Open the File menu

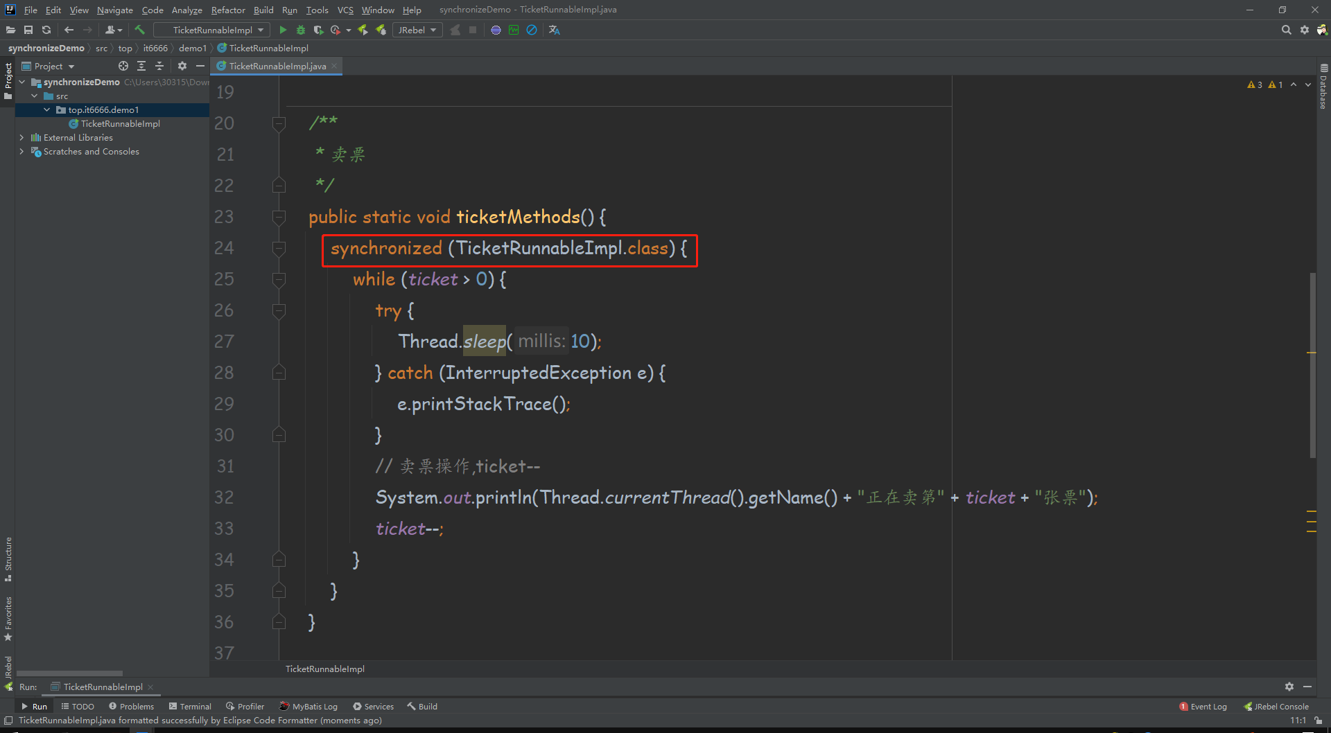pos(31,10)
